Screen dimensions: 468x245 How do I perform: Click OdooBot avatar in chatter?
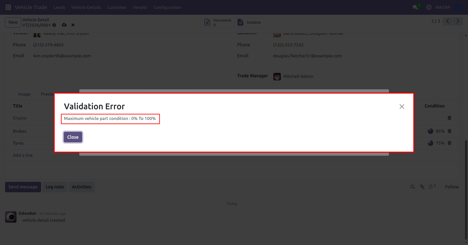click(x=11, y=217)
